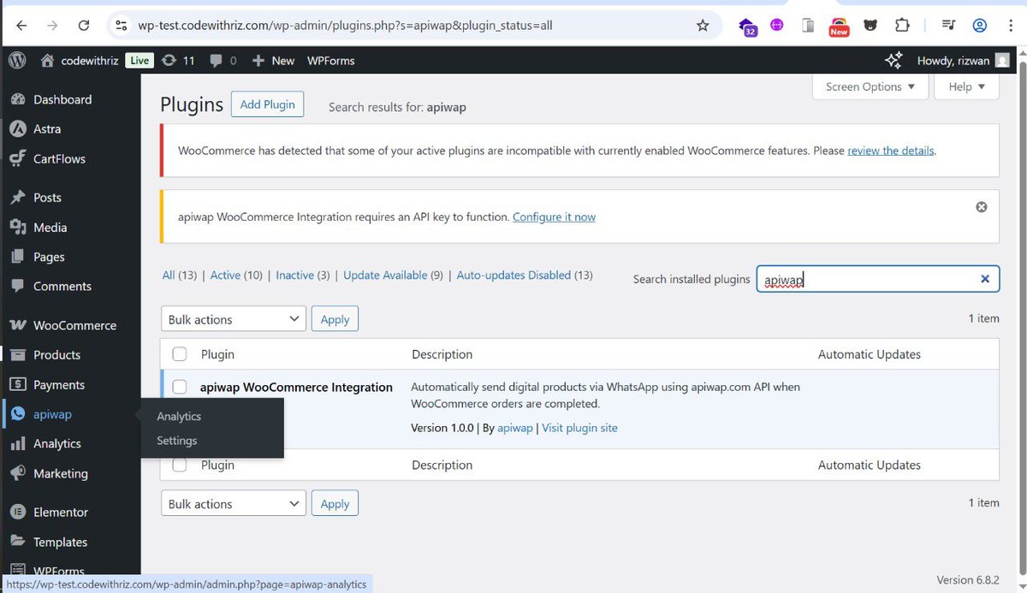The width and height of the screenshot is (1027, 593).
Task: Reload the page with refresh icon
Action: click(x=84, y=26)
